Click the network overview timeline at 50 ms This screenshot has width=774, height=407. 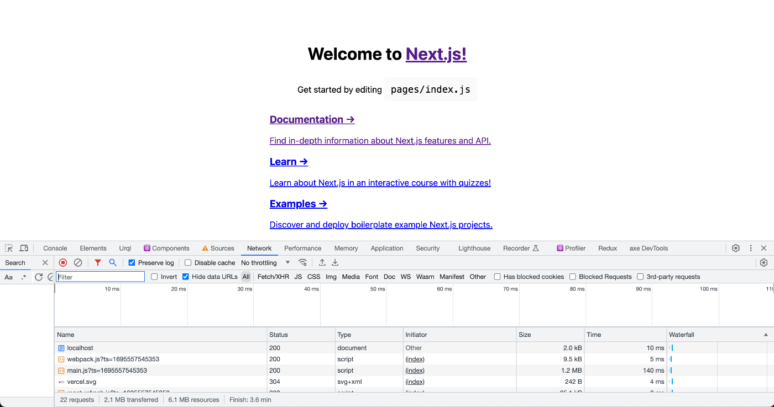pyautogui.click(x=386, y=305)
